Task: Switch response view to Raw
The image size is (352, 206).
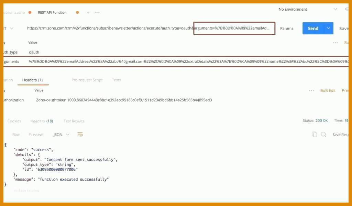Action: (x=16, y=135)
